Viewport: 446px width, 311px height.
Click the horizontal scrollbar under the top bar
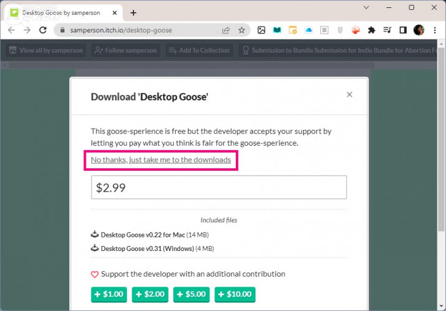point(191,66)
